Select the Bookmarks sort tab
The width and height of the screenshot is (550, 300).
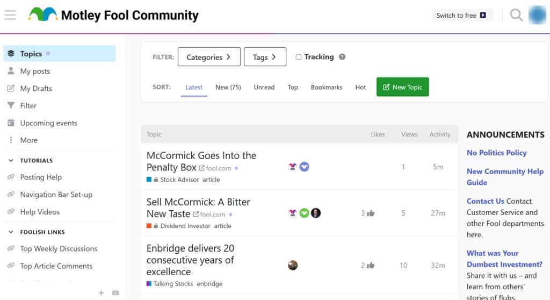coord(327,87)
